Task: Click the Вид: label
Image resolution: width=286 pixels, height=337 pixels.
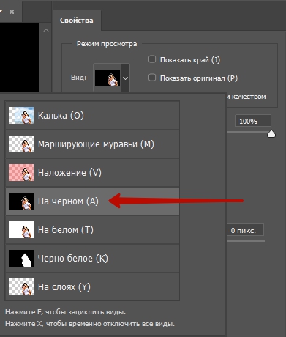Action: pyautogui.click(x=78, y=78)
